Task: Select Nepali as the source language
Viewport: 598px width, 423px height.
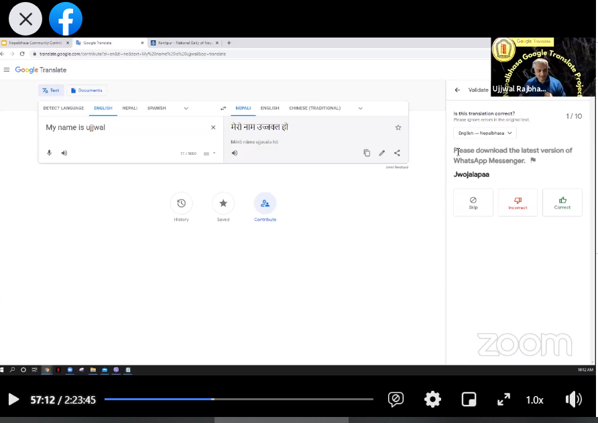Action: pyautogui.click(x=129, y=109)
